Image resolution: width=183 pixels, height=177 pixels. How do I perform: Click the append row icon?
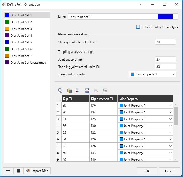pyautogui.click(x=87, y=90)
